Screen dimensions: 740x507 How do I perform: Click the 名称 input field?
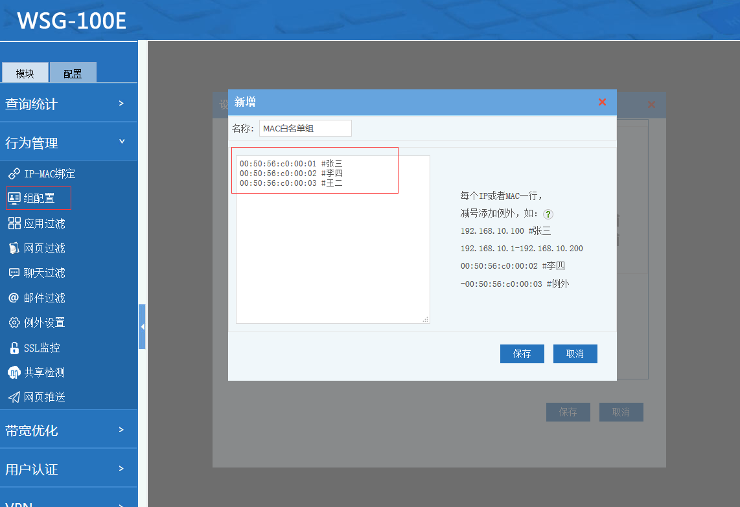[x=305, y=128]
